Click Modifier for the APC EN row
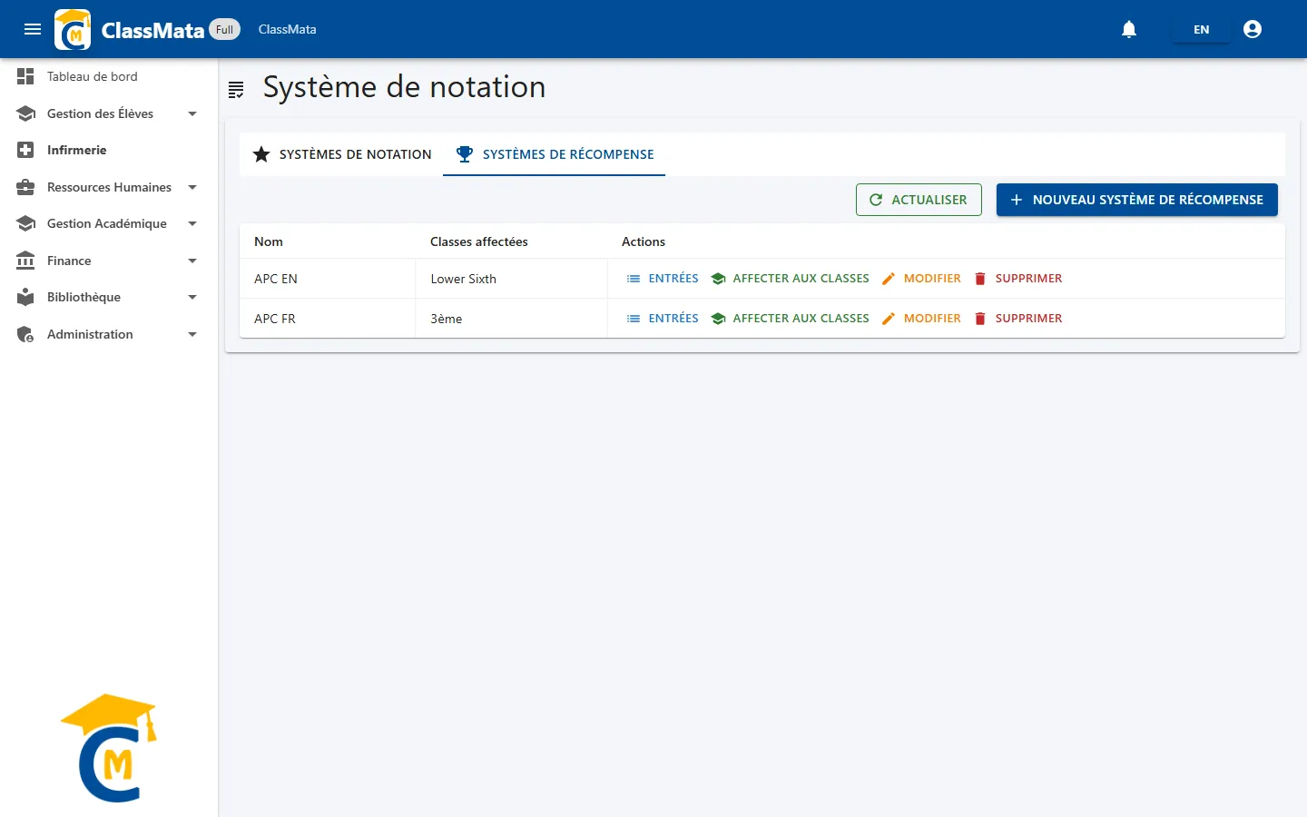Viewport: 1307px width, 817px height. pos(921,279)
